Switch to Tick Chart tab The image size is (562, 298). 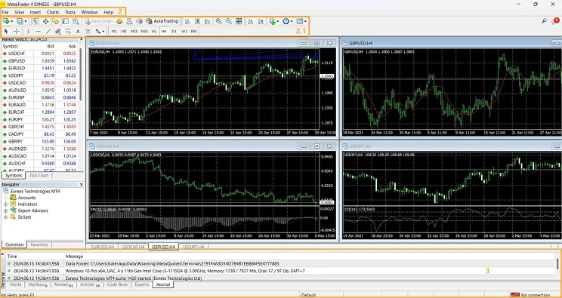pos(39,176)
